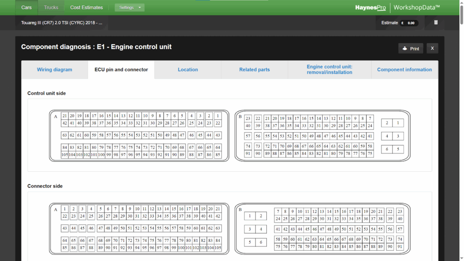Close the Component diagnosis dialog
The height and width of the screenshot is (261, 464).
(432, 48)
